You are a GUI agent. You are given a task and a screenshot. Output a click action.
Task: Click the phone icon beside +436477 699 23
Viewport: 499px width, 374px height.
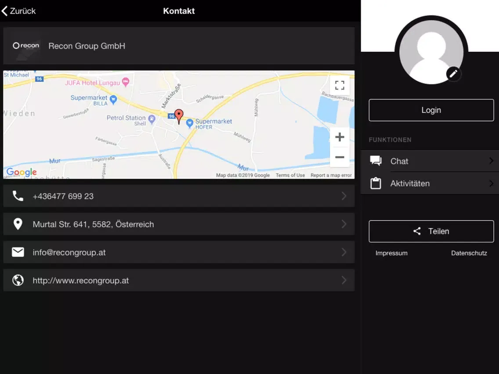pos(18,196)
